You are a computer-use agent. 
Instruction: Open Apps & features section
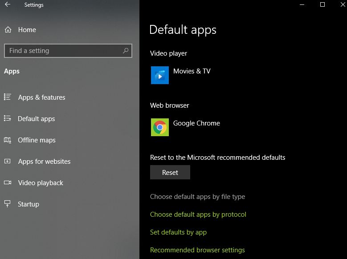[41, 97]
